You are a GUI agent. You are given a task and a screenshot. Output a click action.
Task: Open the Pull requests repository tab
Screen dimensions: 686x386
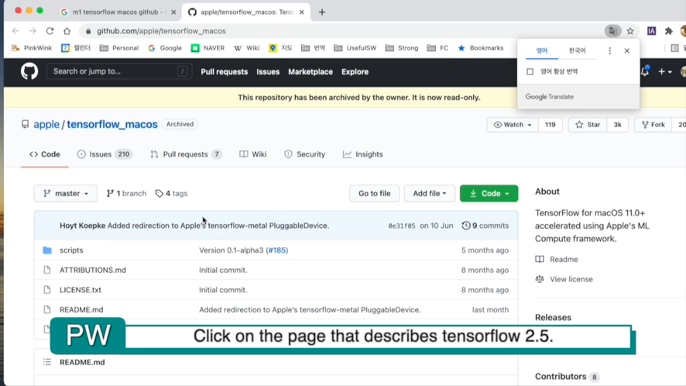click(x=185, y=154)
